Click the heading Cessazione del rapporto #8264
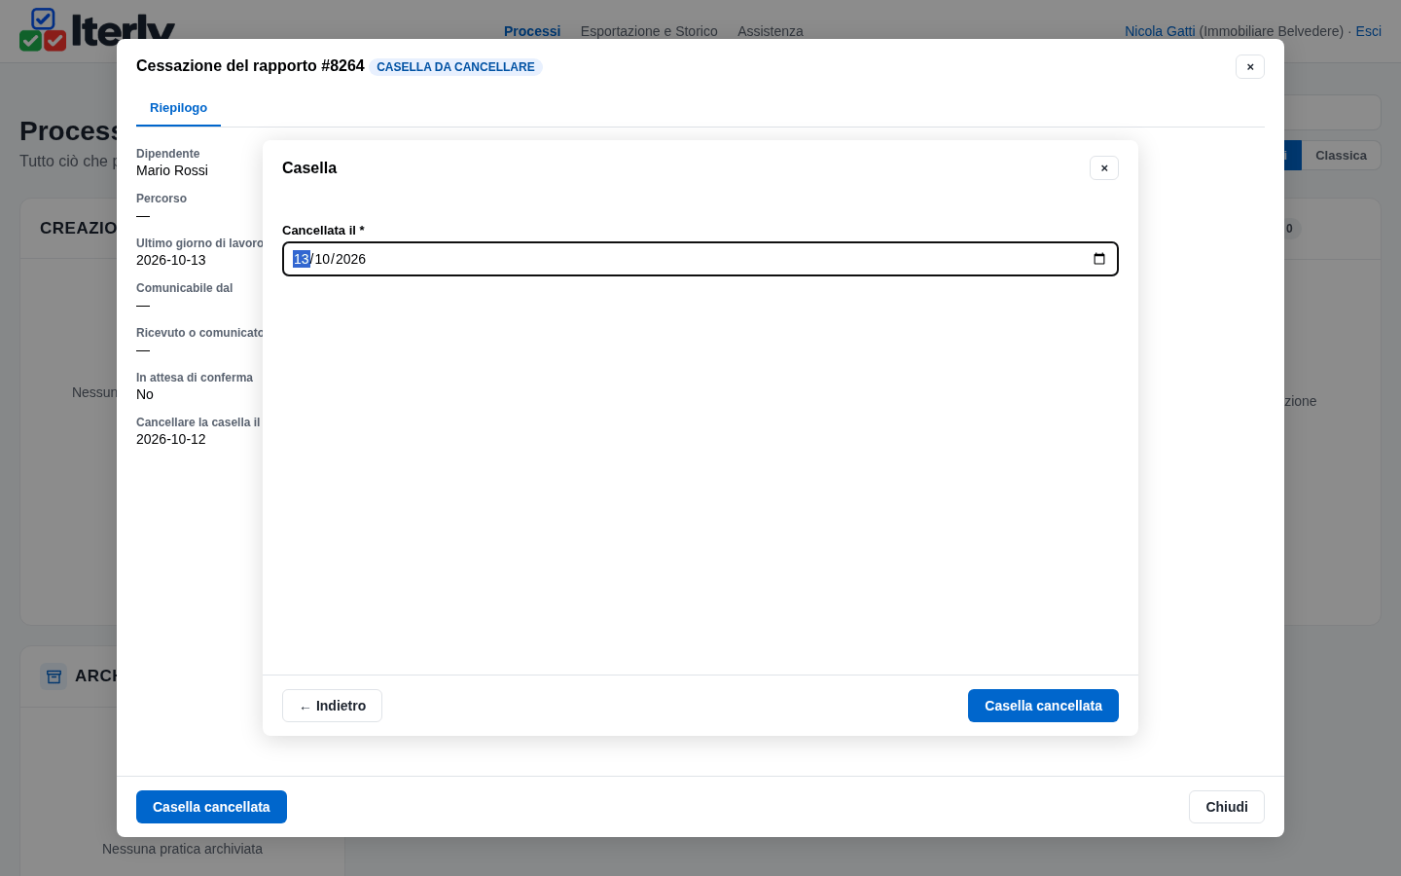This screenshot has width=1401, height=876. [x=250, y=66]
